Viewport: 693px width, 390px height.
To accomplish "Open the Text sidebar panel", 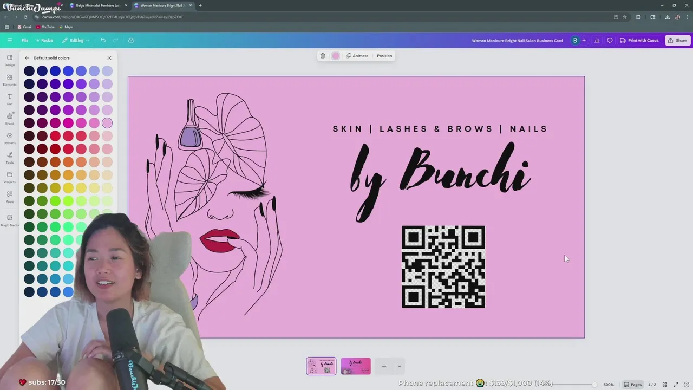I will (10, 99).
